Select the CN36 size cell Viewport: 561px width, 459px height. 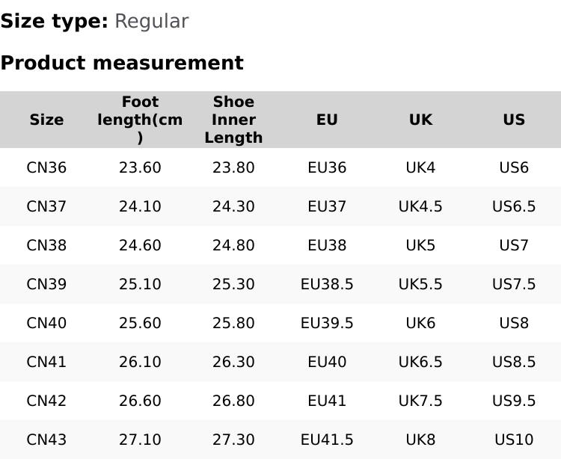click(46, 167)
